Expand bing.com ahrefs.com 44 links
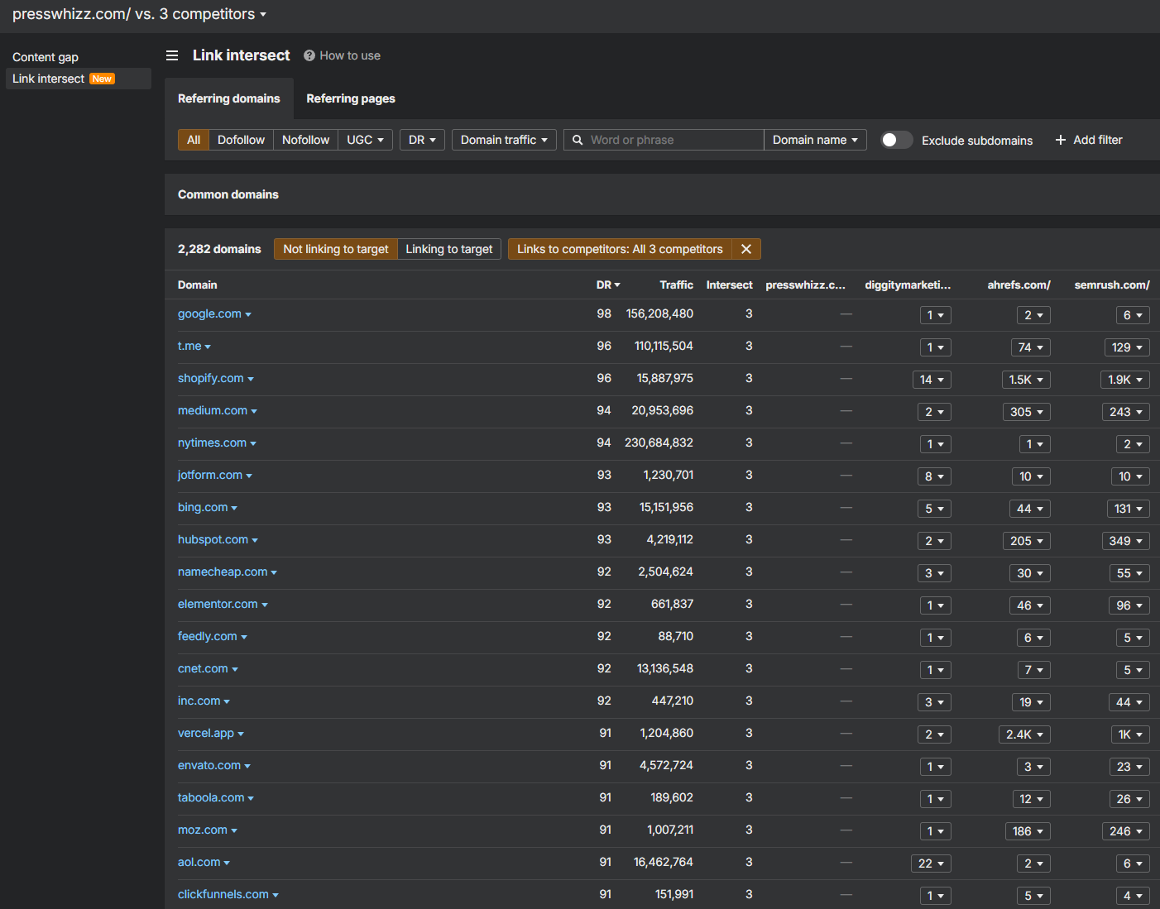This screenshot has width=1160, height=909. pyautogui.click(x=1030, y=509)
